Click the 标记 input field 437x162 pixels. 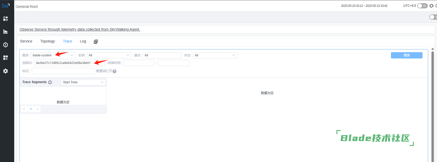[63, 71]
